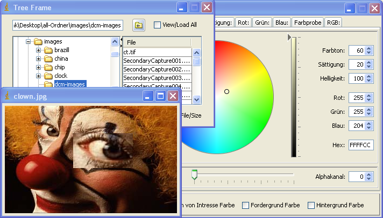This screenshot has height=218, width=383.
Task: Open the Farbprobe tab
Action: click(308, 23)
